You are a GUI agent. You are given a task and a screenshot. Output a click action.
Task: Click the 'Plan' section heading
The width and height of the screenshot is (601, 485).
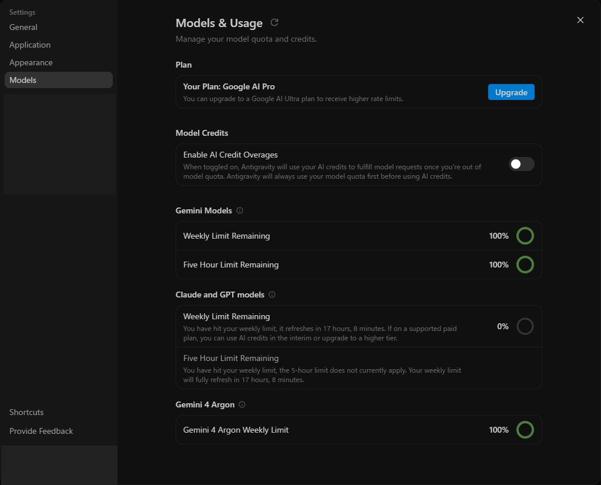pyautogui.click(x=184, y=65)
